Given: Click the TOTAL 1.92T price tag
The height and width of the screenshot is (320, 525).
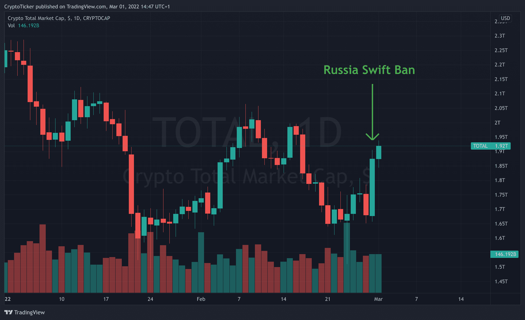Looking at the screenshot, I should click(x=490, y=146).
